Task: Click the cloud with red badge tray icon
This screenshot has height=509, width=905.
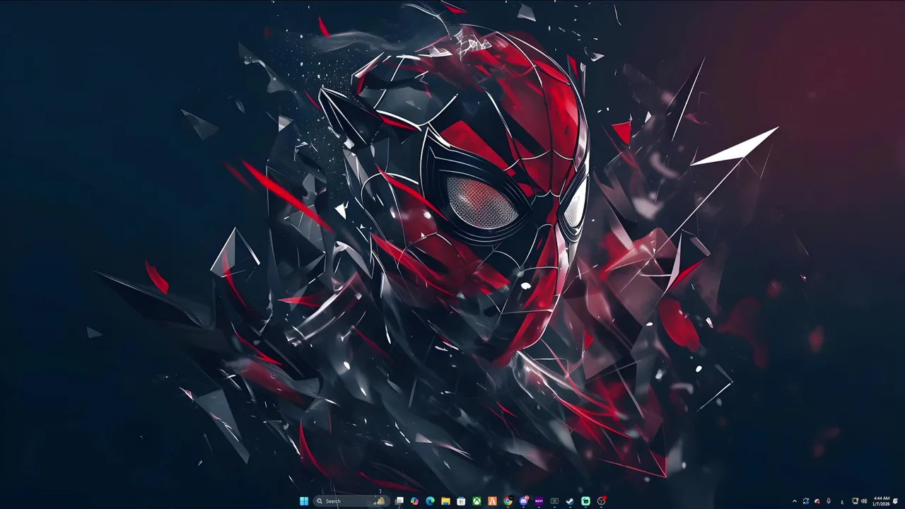Action: click(x=817, y=501)
